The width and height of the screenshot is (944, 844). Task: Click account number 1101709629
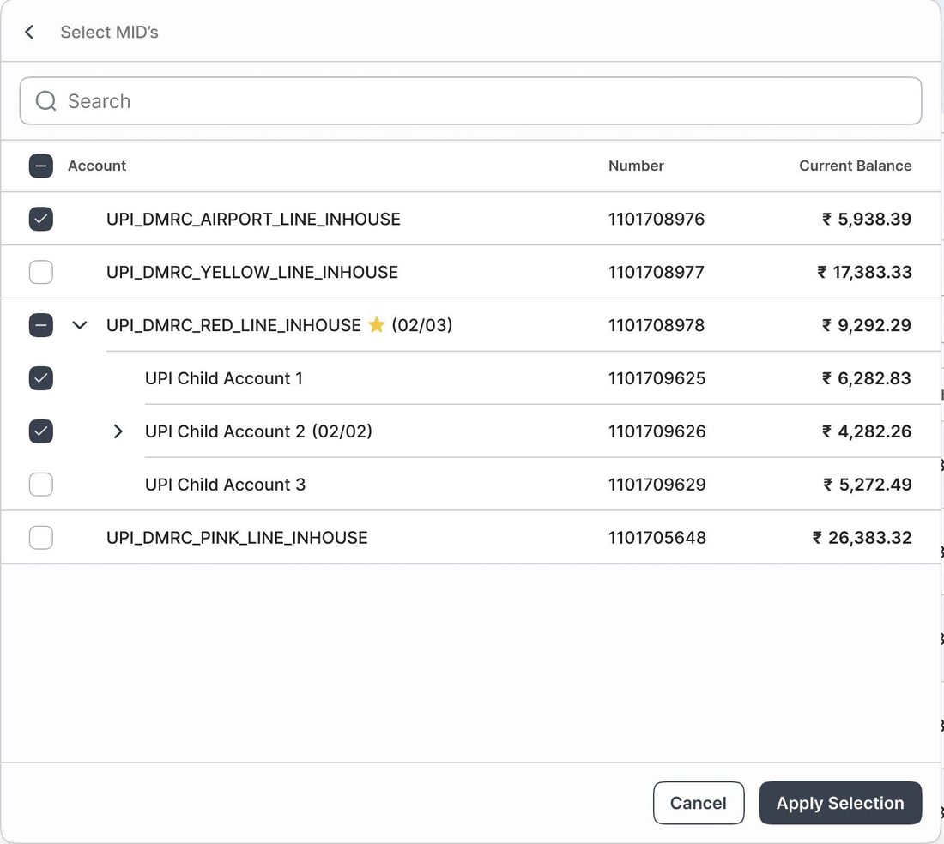point(657,485)
